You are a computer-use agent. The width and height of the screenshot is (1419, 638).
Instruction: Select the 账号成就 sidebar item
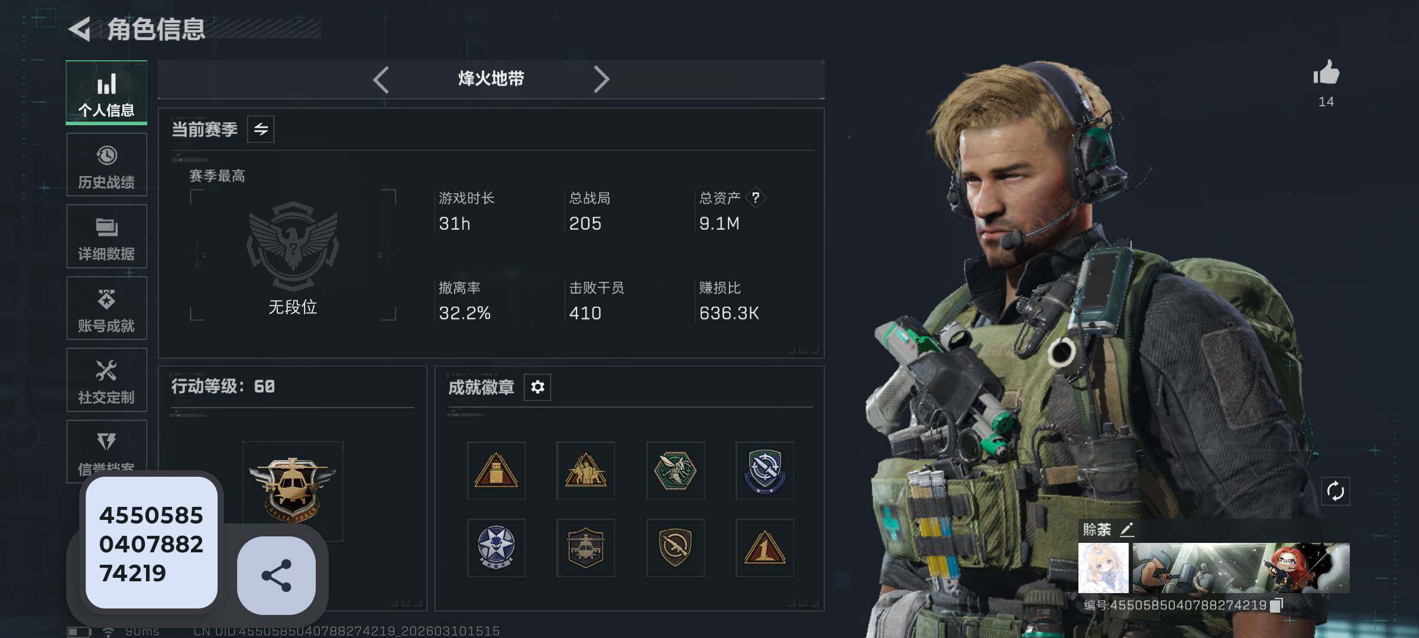click(106, 308)
